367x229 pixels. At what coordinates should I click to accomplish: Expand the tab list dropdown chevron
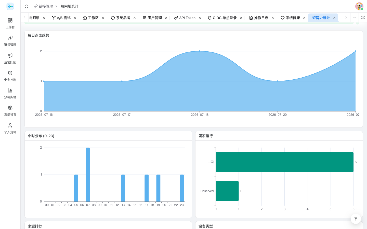point(354,18)
